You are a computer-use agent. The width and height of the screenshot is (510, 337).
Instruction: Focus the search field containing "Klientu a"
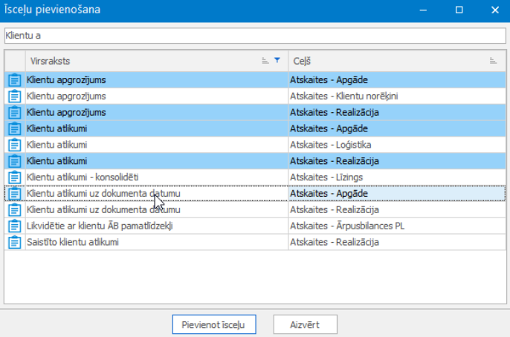tap(254, 36)
